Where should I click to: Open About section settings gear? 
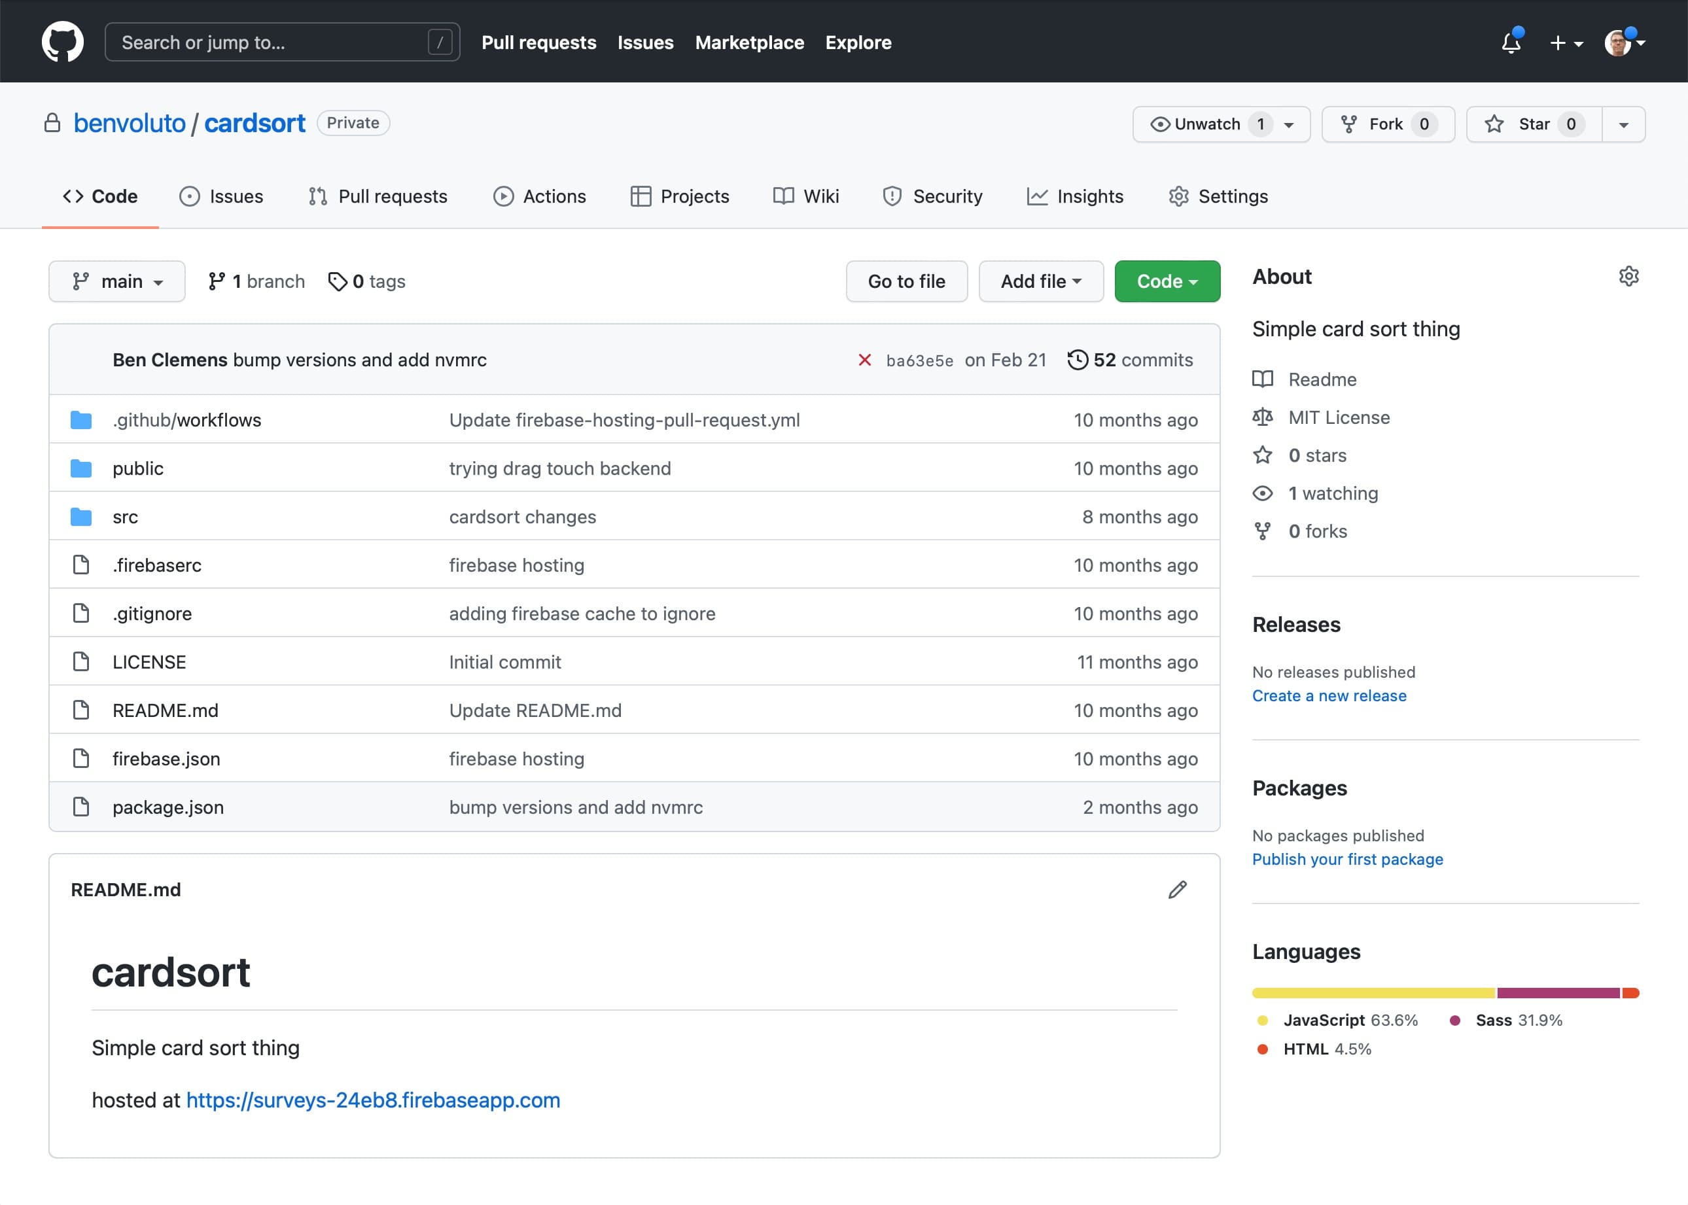tap(1628, 275)
